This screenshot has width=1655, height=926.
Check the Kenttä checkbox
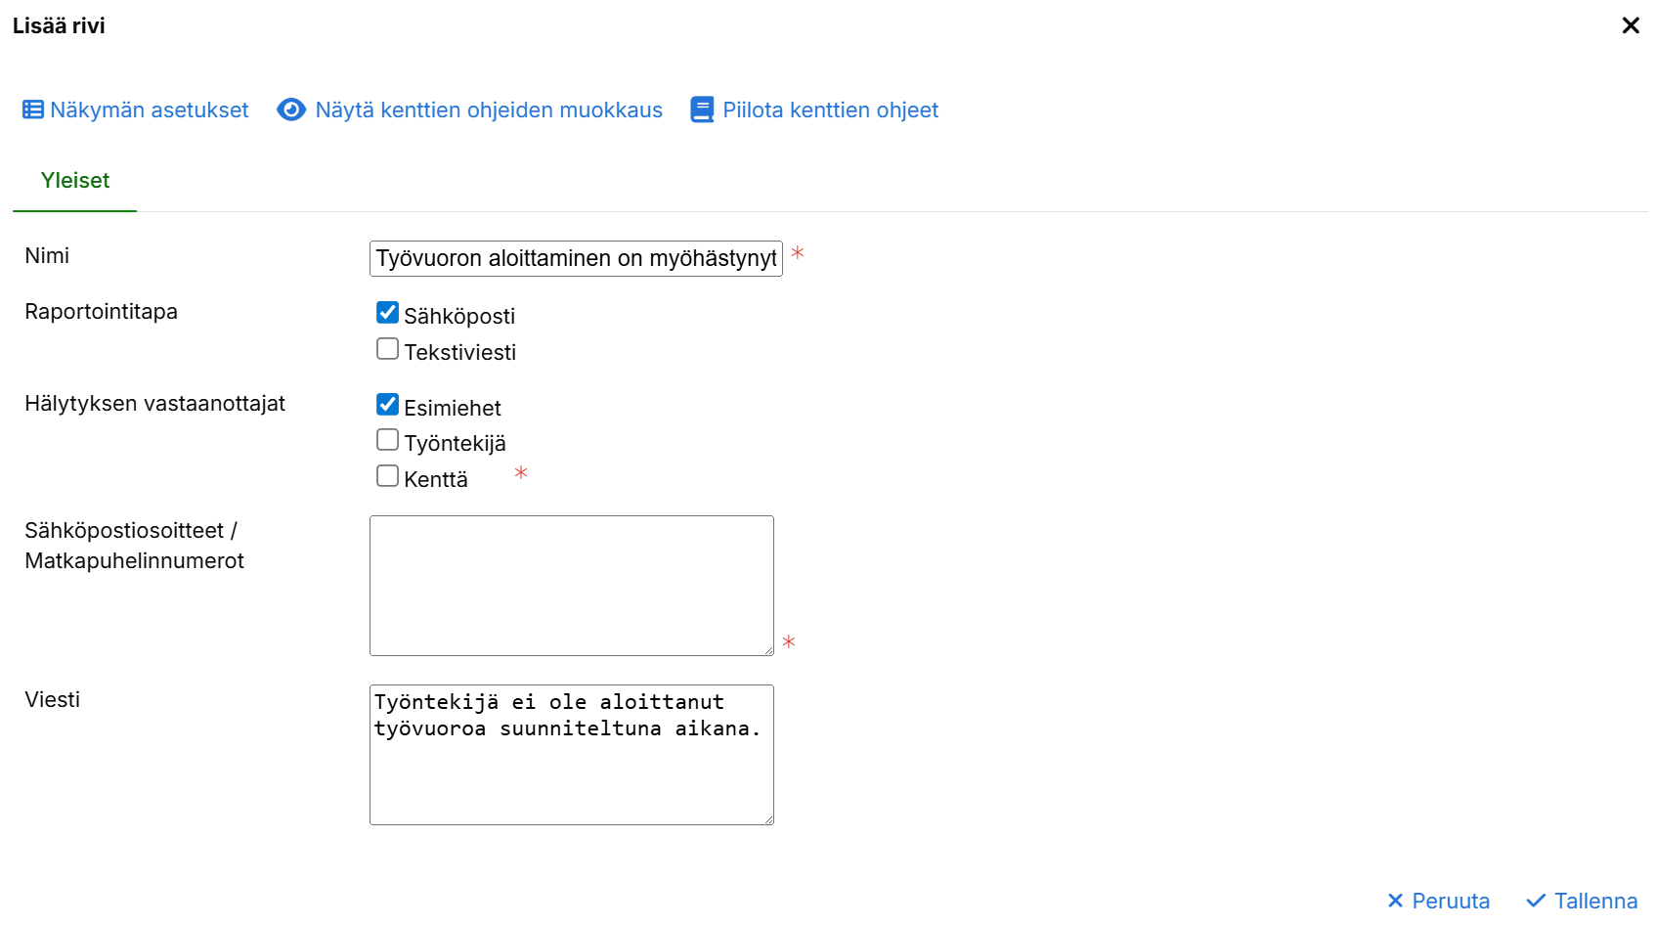pos(387,476)
